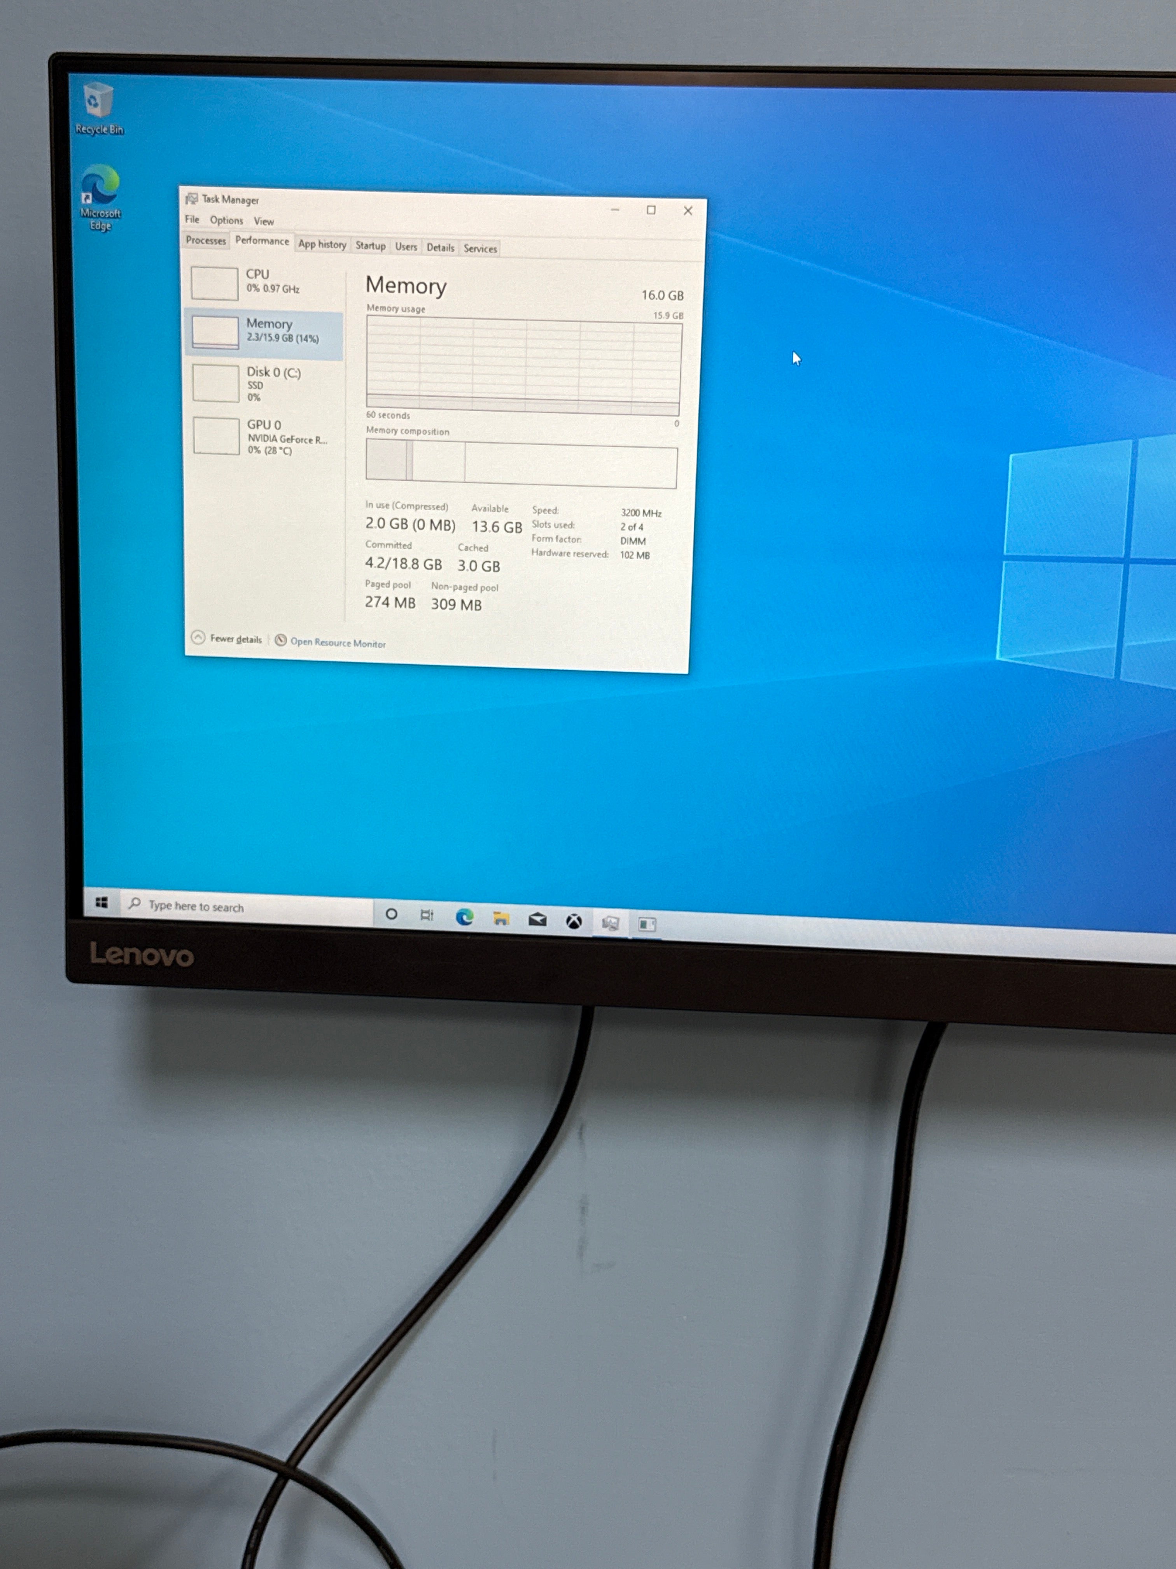Select the Disk 0 (C:) sidebar entry

click(264, 384)
